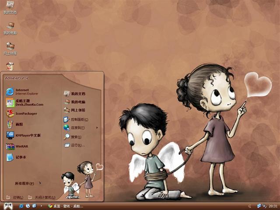Click the third quick launch icon
Viewport: 280px width, 210px height.
tap(34, 206)
